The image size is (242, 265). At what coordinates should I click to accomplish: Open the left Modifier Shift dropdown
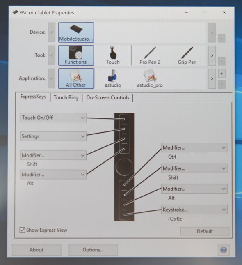coord(53,155)
